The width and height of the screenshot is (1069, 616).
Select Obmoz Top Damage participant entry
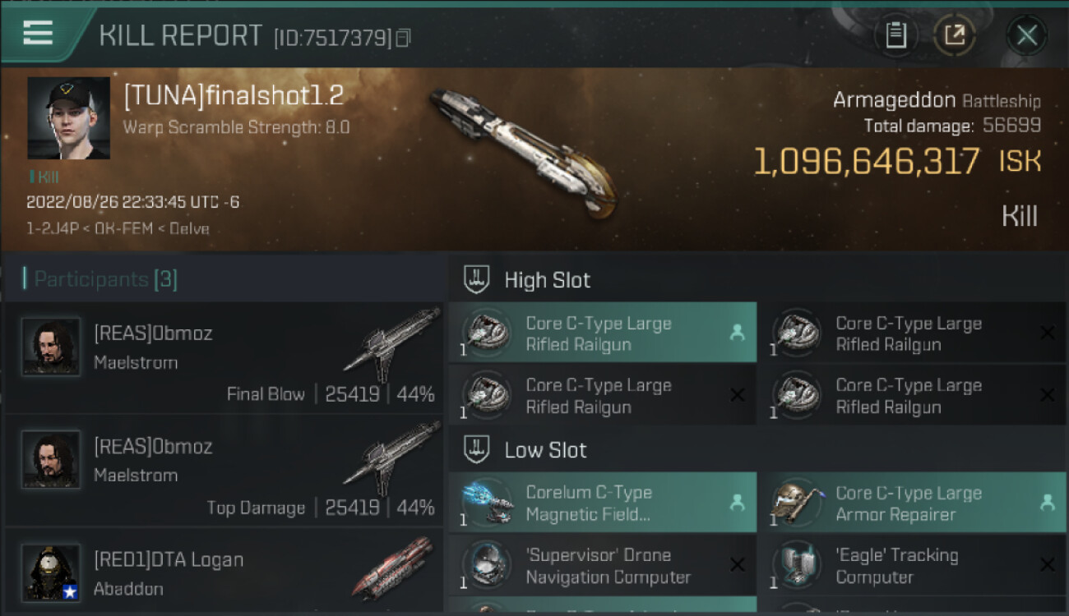[x=224, y=471]
